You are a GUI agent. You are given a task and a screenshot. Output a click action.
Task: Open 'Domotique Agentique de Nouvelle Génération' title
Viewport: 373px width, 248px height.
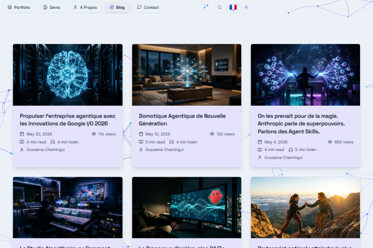(x=182, y=120)
